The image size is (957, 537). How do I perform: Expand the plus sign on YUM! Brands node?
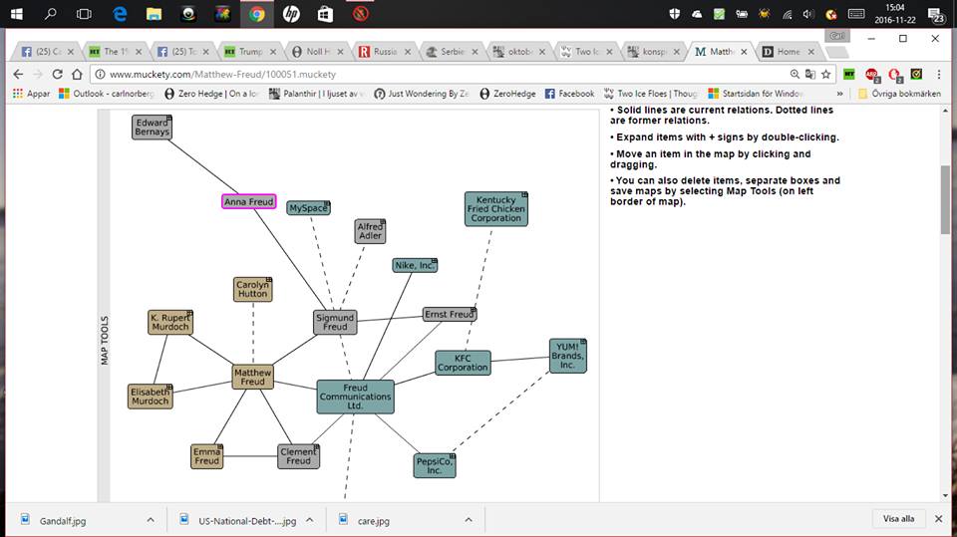pyautogui.click(x=582, y=343)
